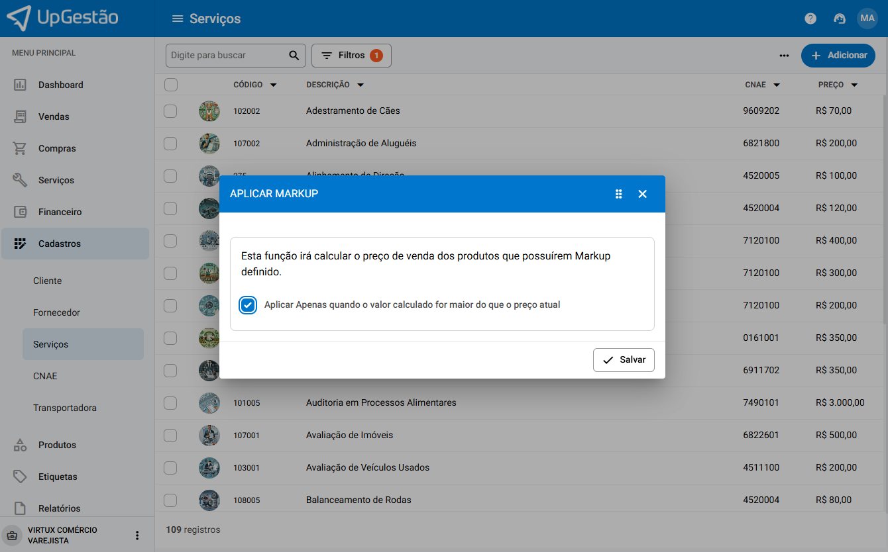The height and width of the screenshot is (552, 888).
Task: Open the Filtros button with the badge
Action: [351, 56]
